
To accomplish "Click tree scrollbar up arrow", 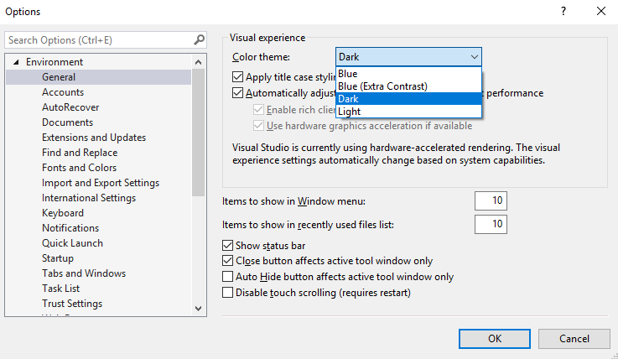I will tap(198, 62).
